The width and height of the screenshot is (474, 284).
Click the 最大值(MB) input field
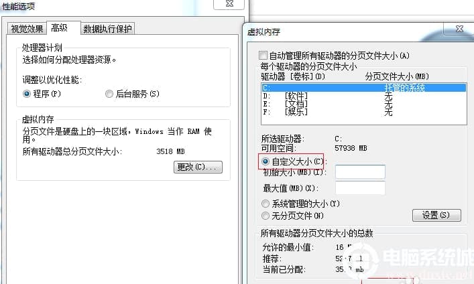[360, 188]
